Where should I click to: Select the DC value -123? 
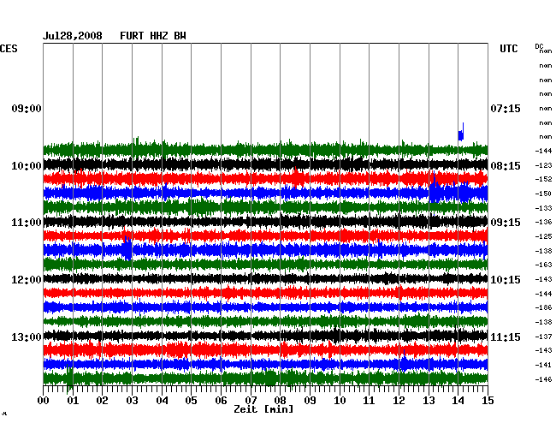tap(543, 165)
